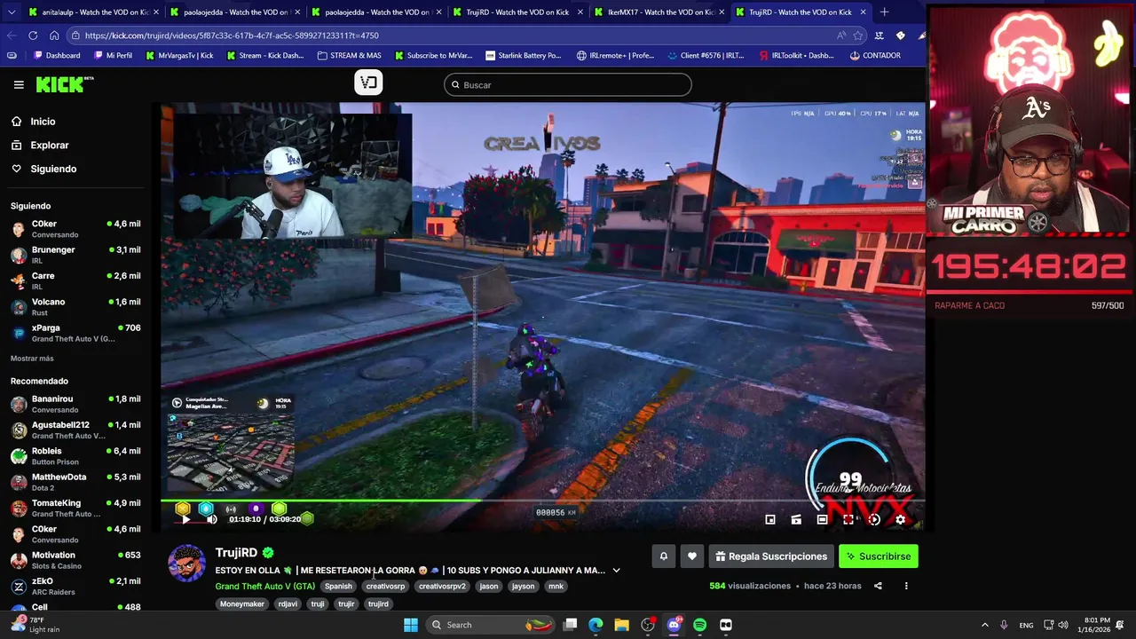Select the Spanish language tag
This screenshot has height=639, width=1136.
coord(338,586)
